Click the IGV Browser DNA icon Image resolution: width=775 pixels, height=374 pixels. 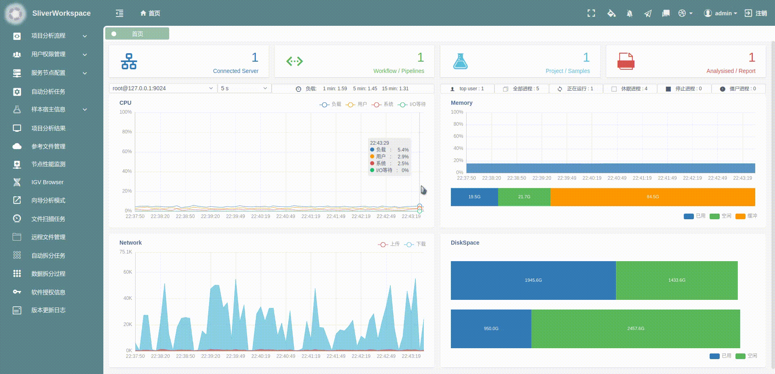(x=17, y=182)
